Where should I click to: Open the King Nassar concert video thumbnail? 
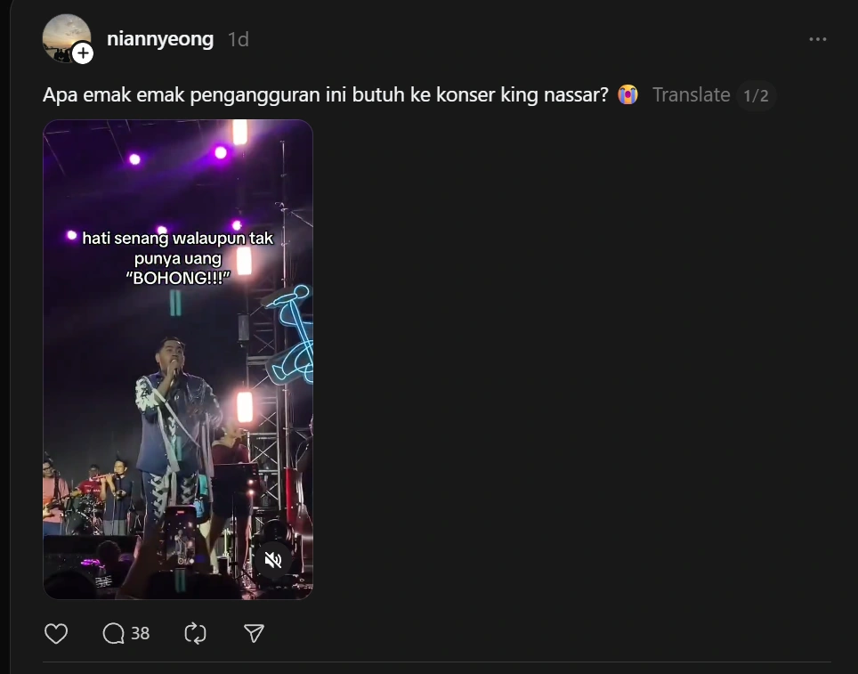(177, 358)
